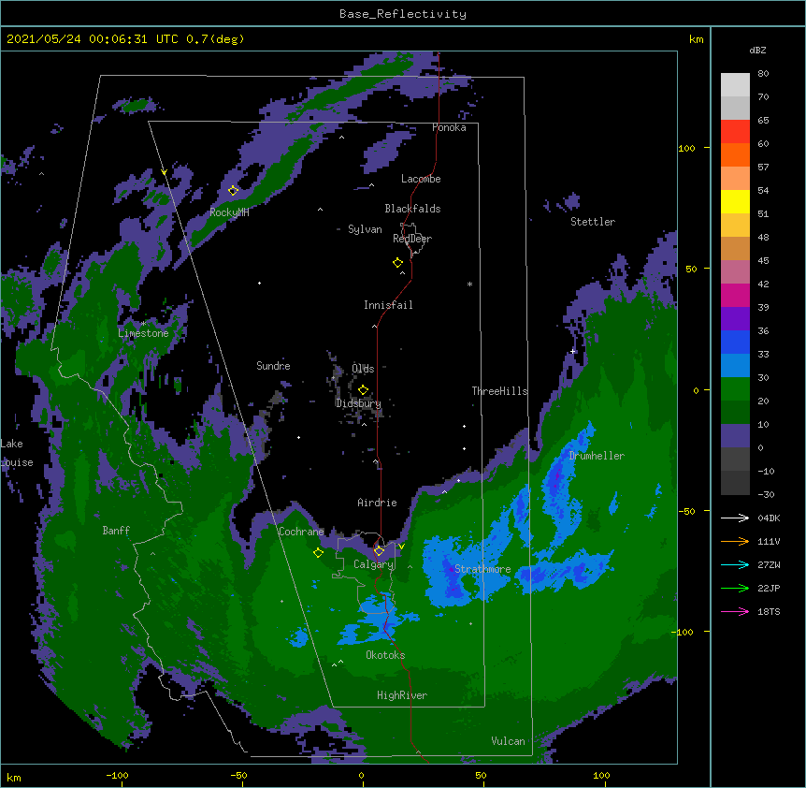Click the RockyMH label

coord(229,212)
